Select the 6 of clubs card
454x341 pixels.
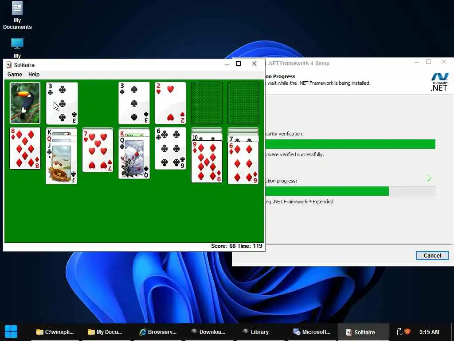[x=171, y=148]
